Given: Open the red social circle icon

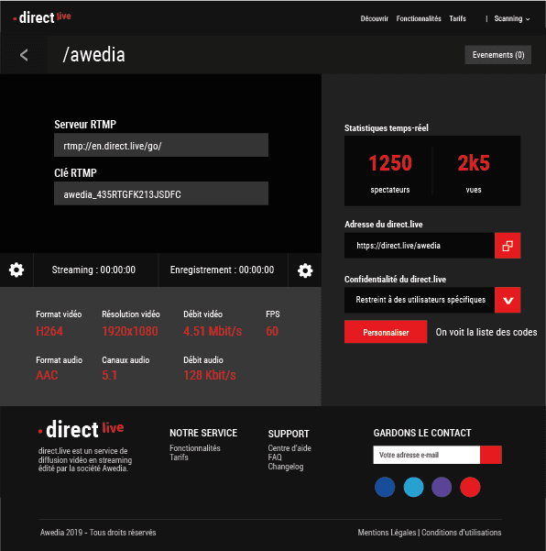Looking at the screenshot, I should 470,487.
